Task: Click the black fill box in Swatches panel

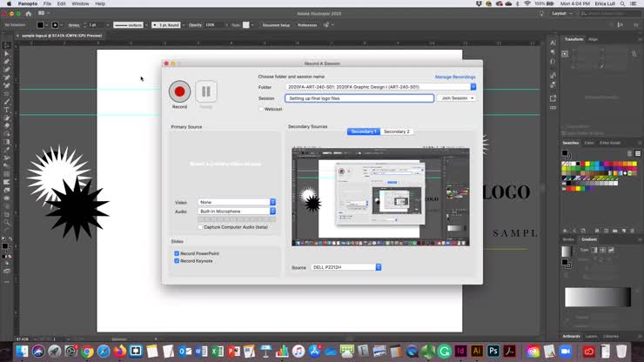Action: pos(565,153)
